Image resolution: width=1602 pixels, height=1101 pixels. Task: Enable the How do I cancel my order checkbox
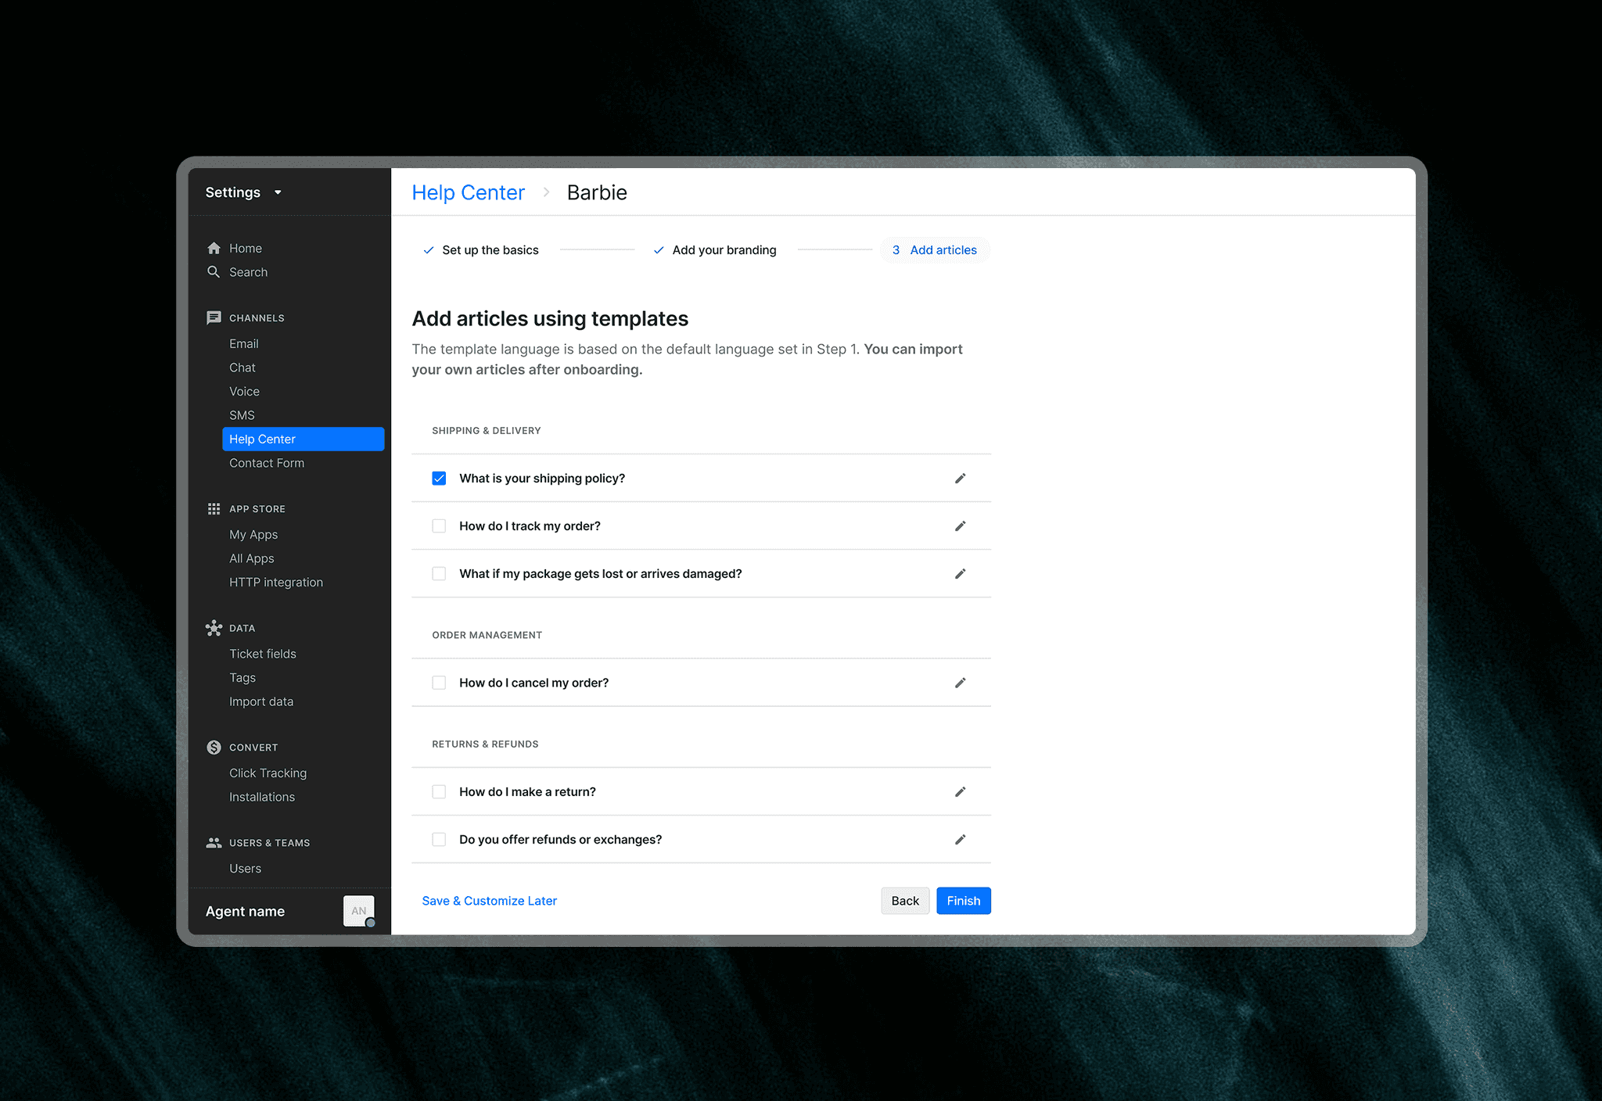pyautogui.click(x=439, y=683)
